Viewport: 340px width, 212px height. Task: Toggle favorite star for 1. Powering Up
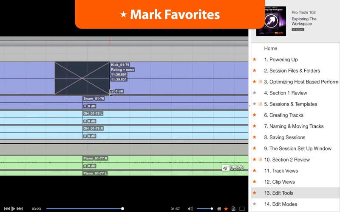tap(255, 59)
